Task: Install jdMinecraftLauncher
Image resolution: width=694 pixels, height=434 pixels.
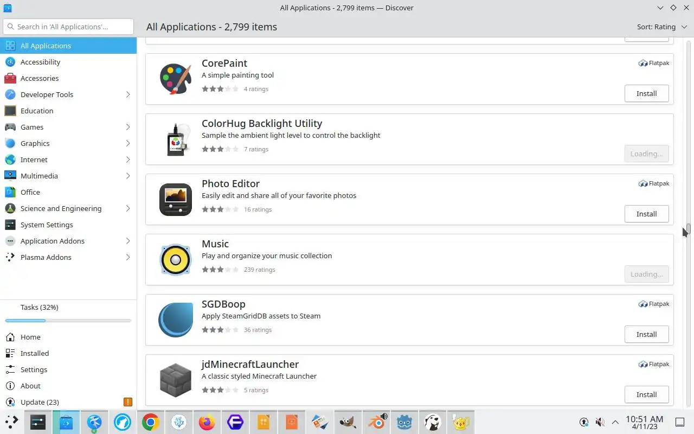Action: (x=646, y=394)
